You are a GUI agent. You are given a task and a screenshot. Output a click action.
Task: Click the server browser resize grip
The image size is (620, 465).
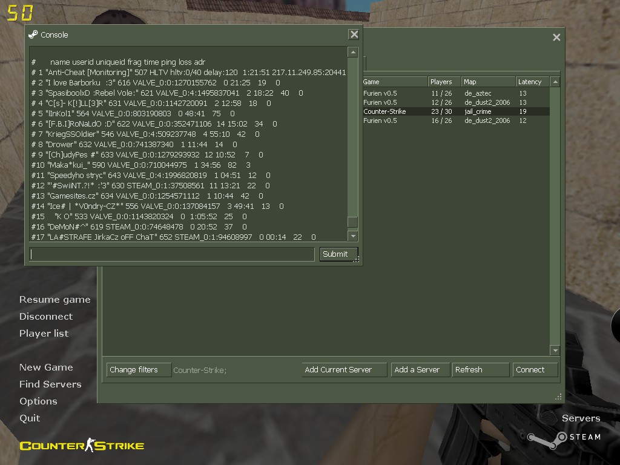[558, 397]
